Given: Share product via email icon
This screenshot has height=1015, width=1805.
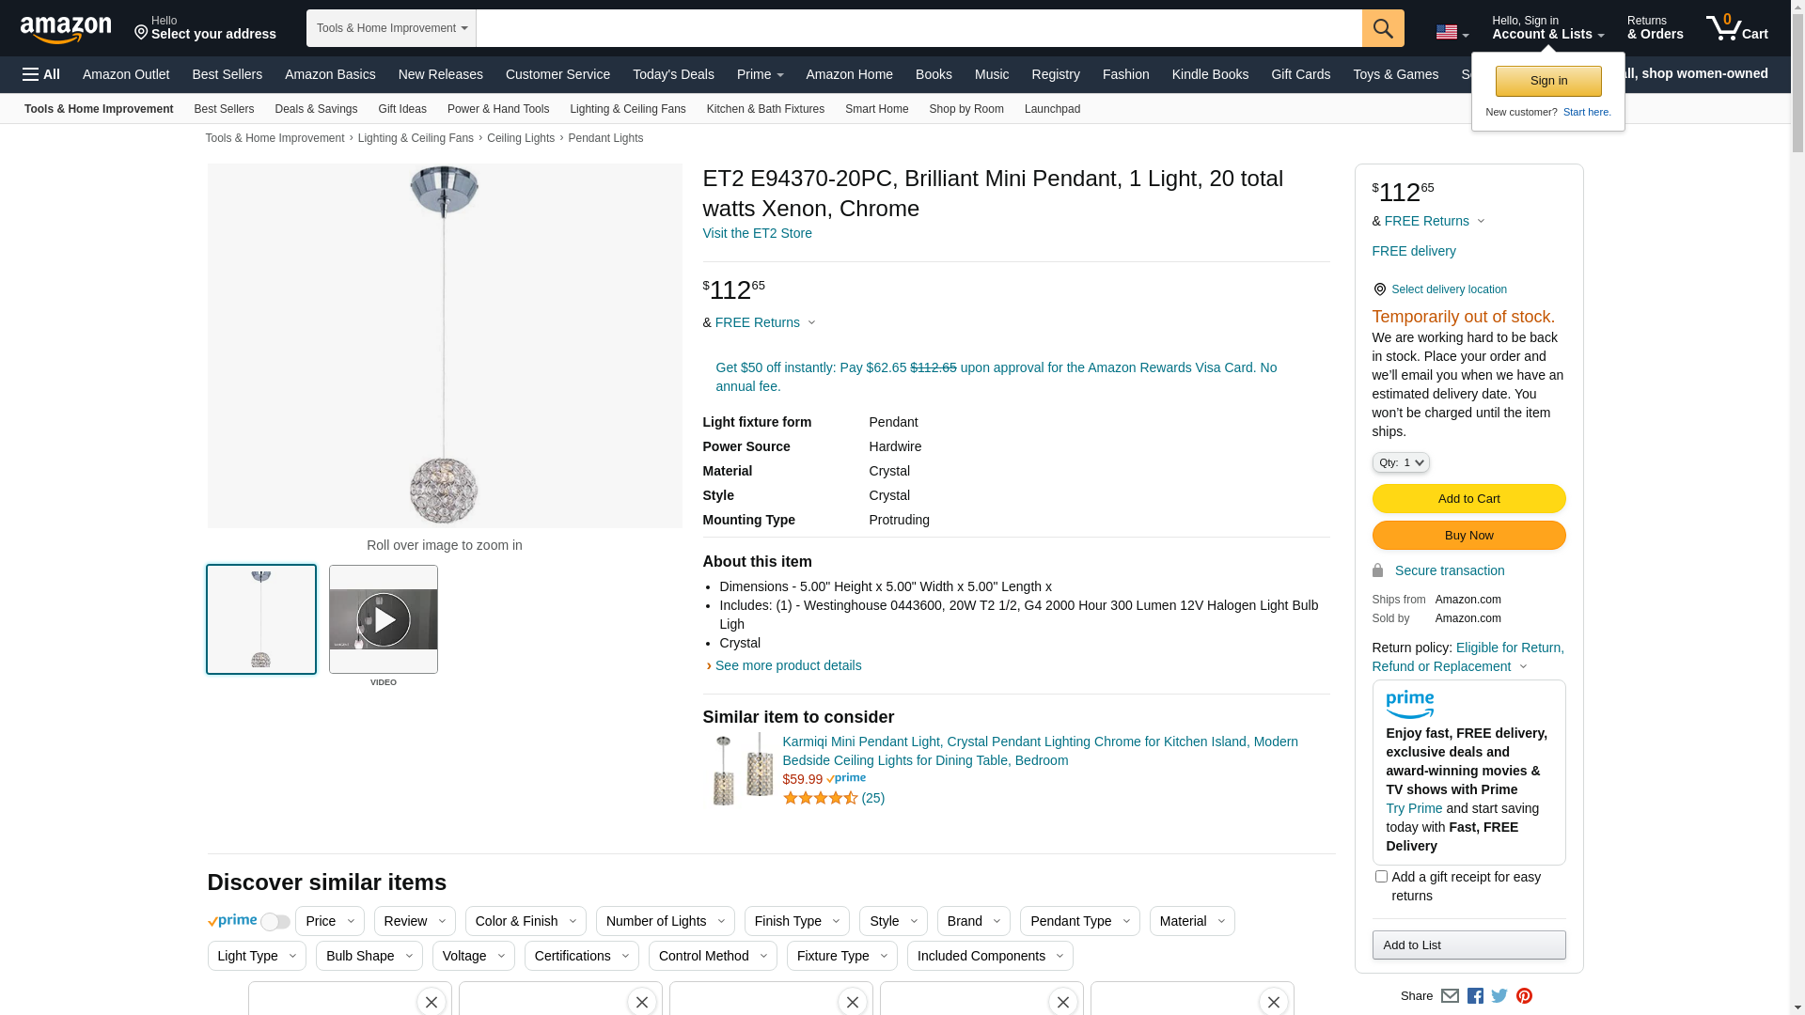Looking at the screenshot, I should (1450, 996).
